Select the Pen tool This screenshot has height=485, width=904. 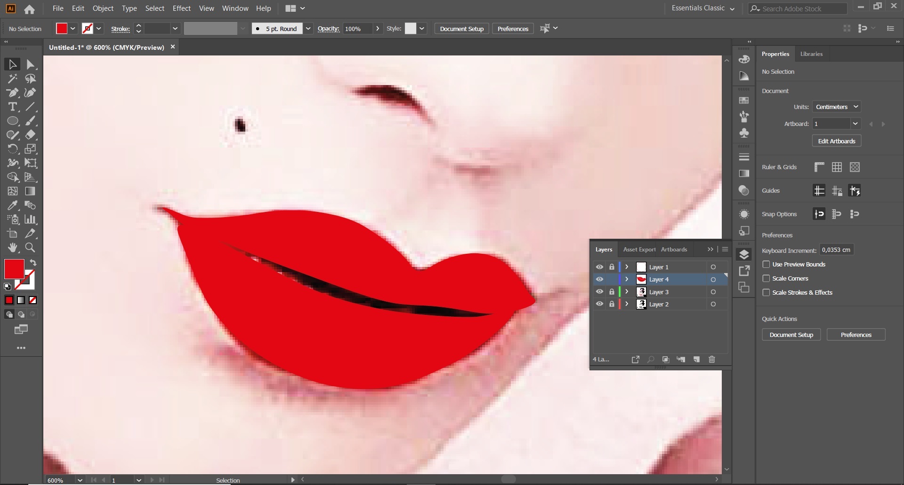[x=13, y=93]
